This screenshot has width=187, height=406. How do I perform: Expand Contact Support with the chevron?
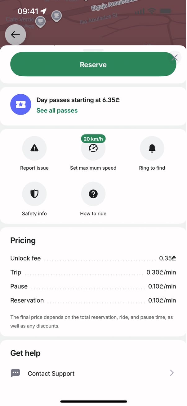(172, 373)
